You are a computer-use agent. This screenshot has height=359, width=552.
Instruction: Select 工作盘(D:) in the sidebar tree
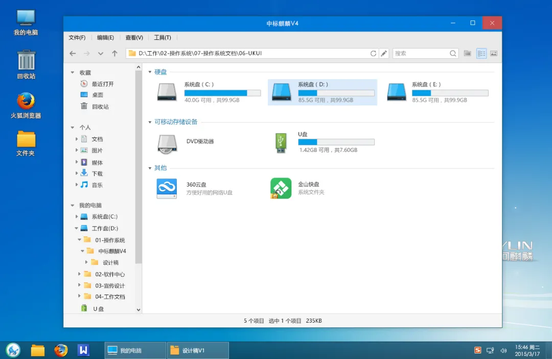tap(105, 229)
